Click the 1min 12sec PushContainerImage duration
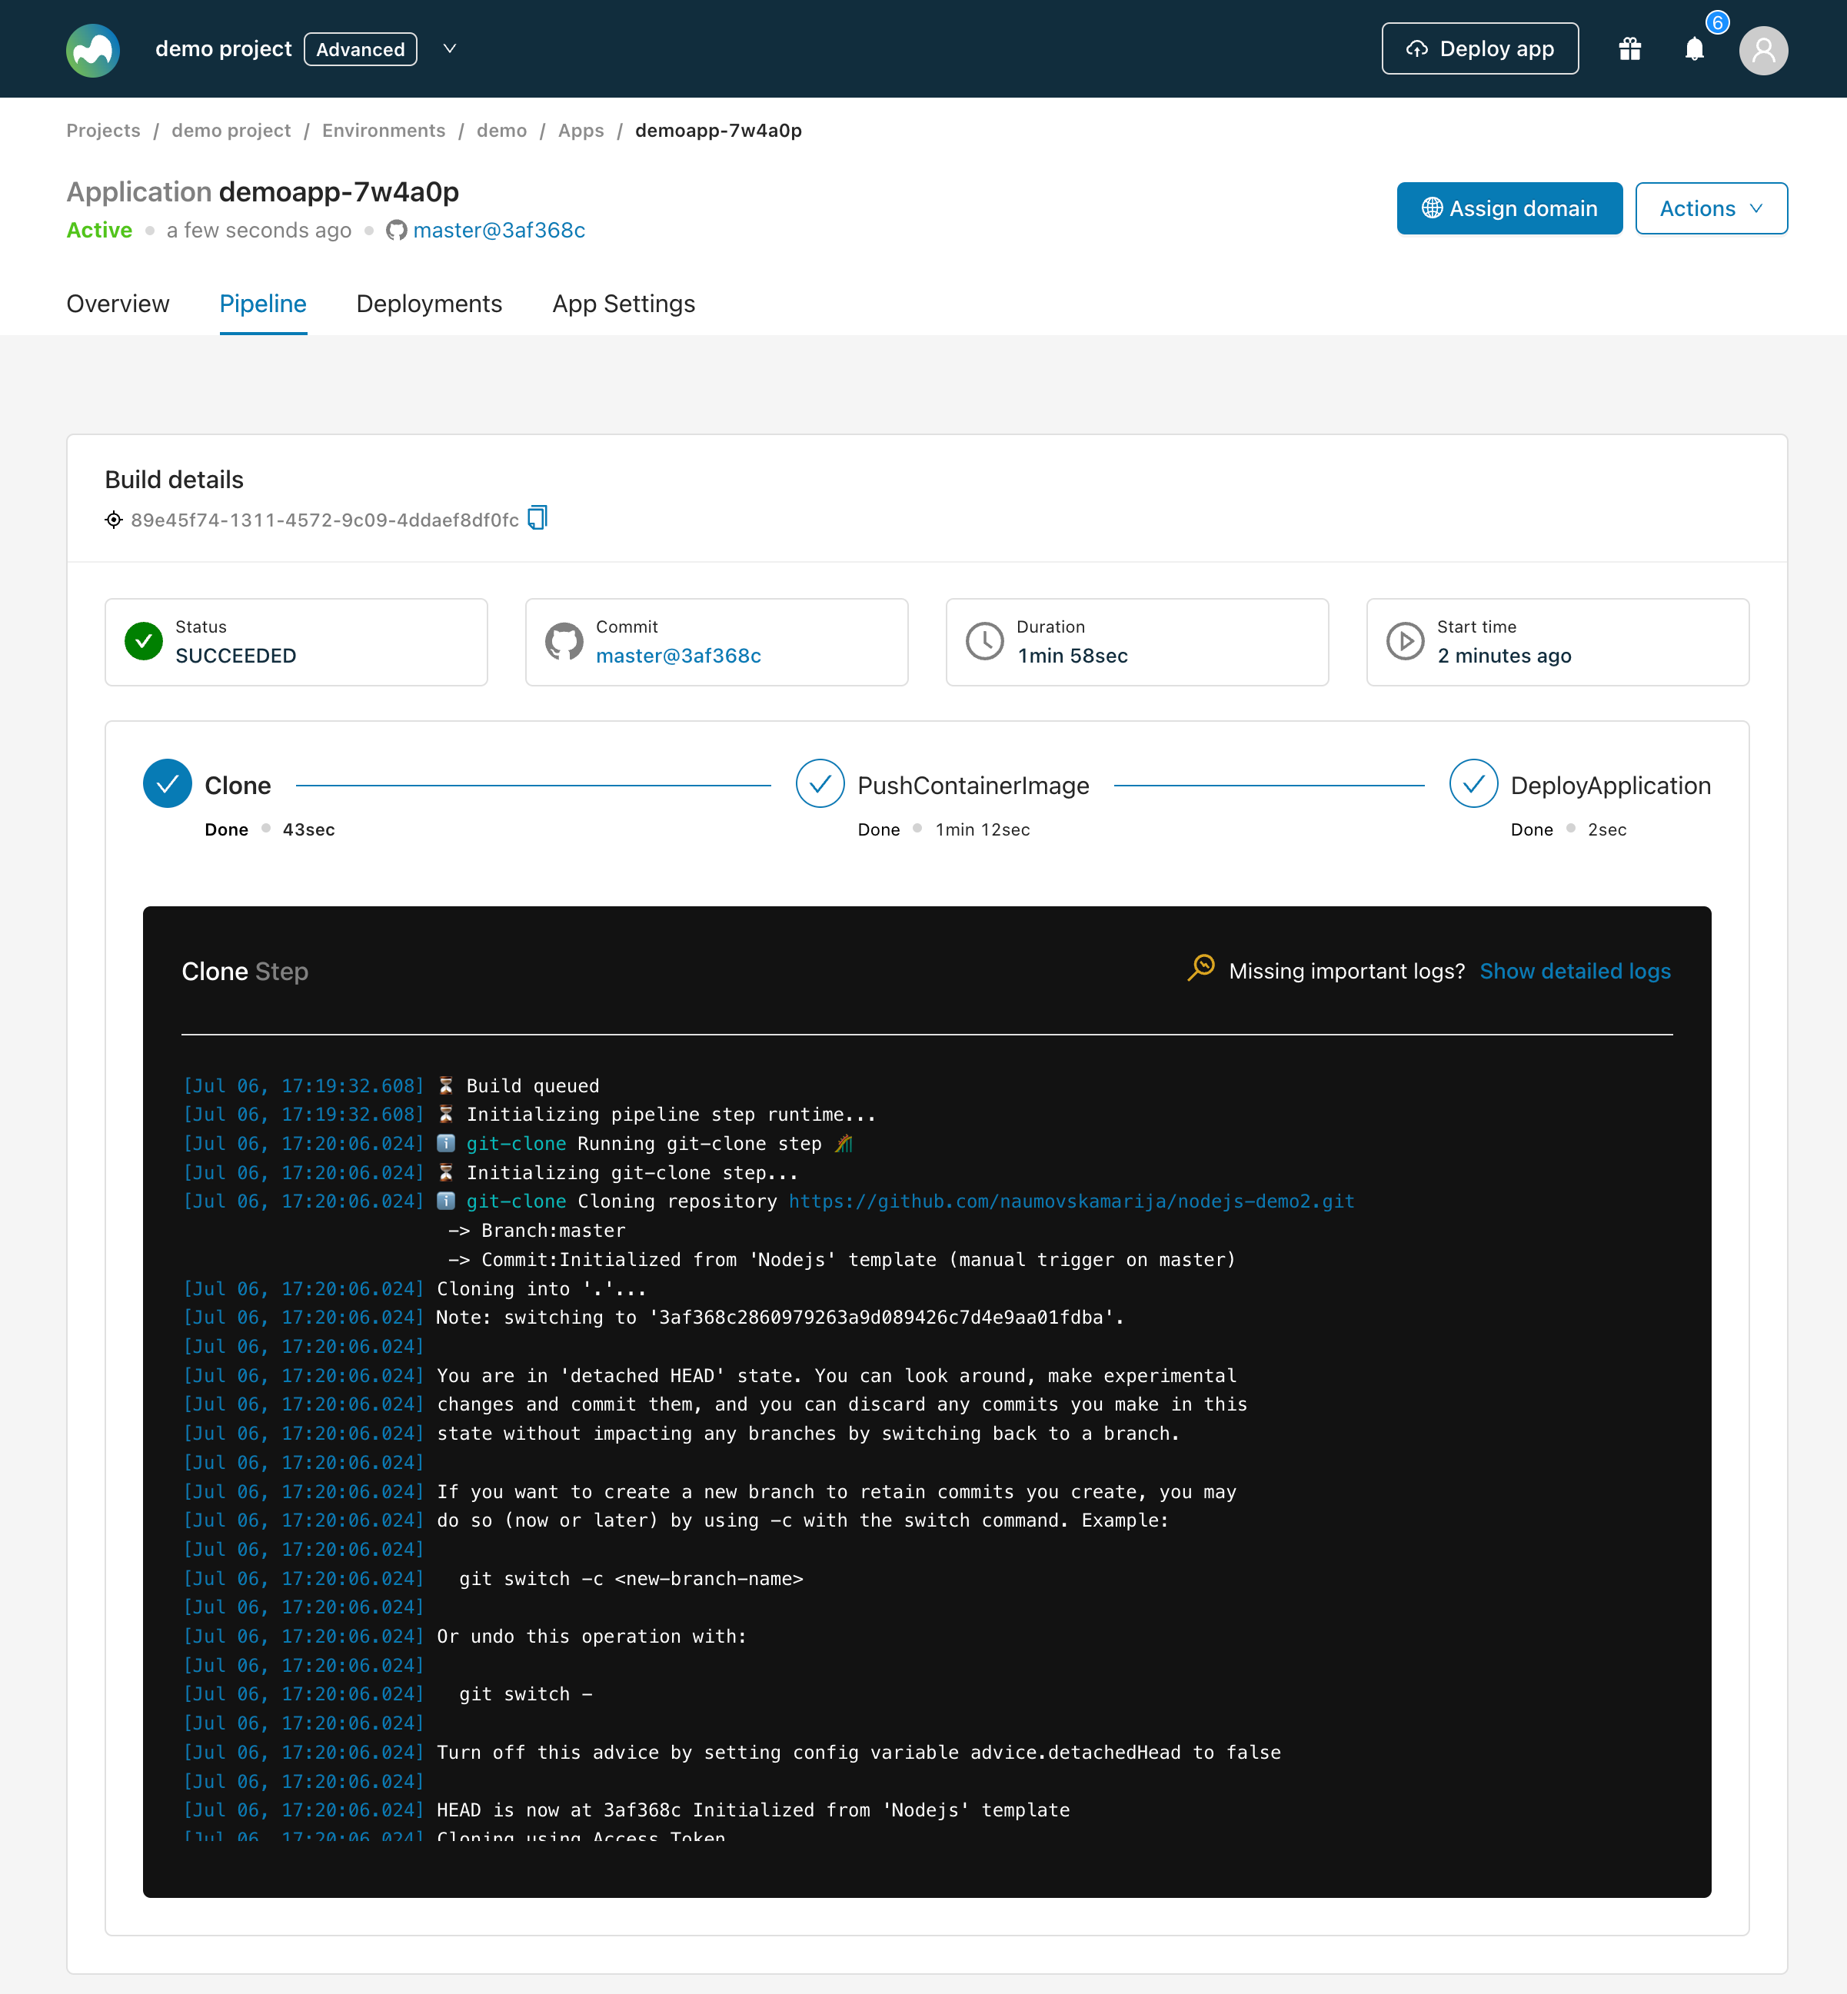 coord(983,830)
